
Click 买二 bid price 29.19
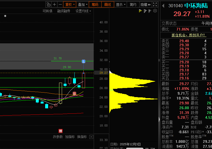point(184,66)
